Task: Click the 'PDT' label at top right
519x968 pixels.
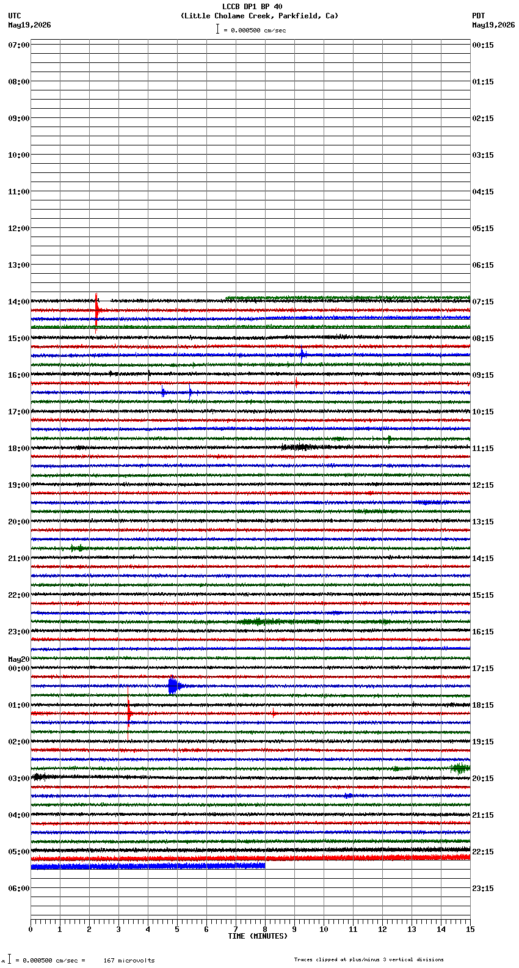Action: (x=479, y=16)
